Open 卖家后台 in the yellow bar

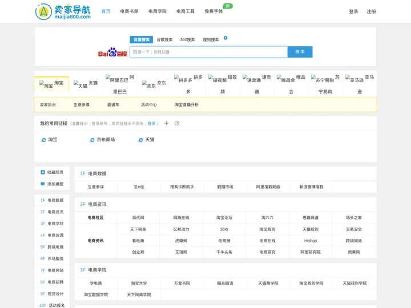pos(48,104)
